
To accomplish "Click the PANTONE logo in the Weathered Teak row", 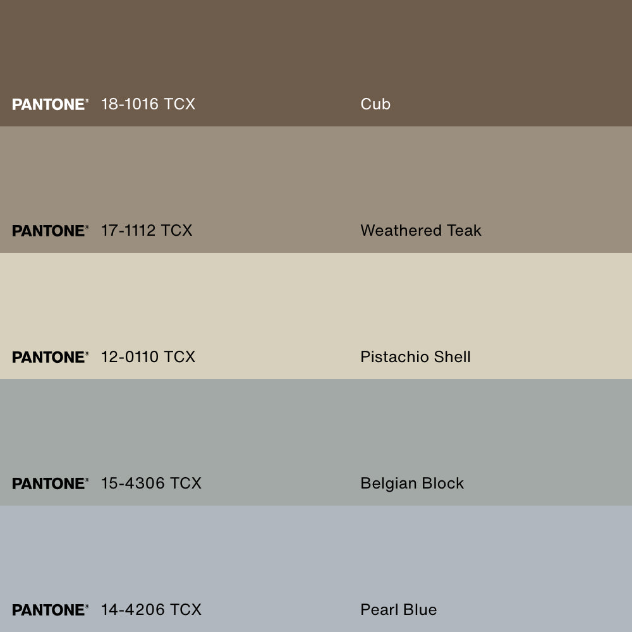I will coord(51,231).
